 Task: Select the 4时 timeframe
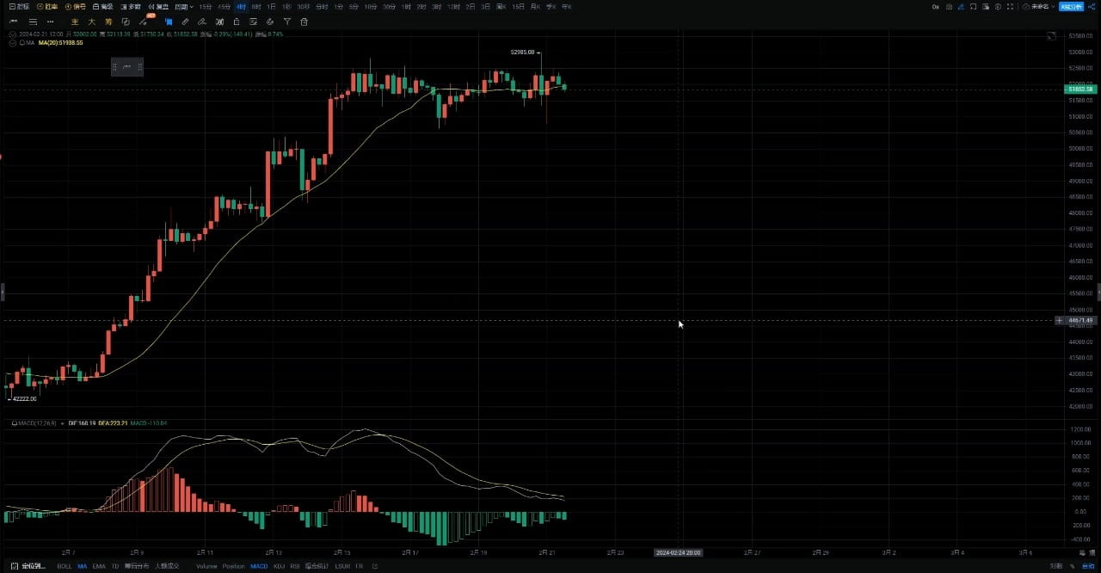pos(241,7)
